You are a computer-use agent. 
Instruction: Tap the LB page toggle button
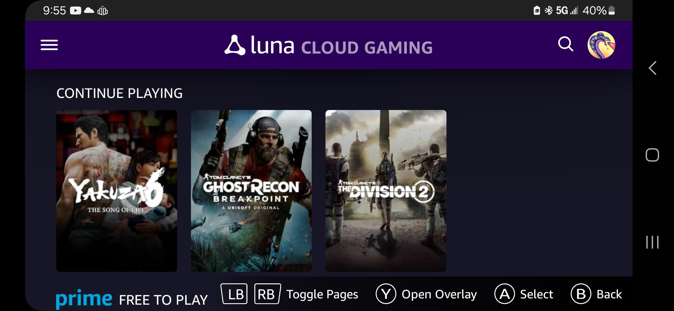(234, 294)
